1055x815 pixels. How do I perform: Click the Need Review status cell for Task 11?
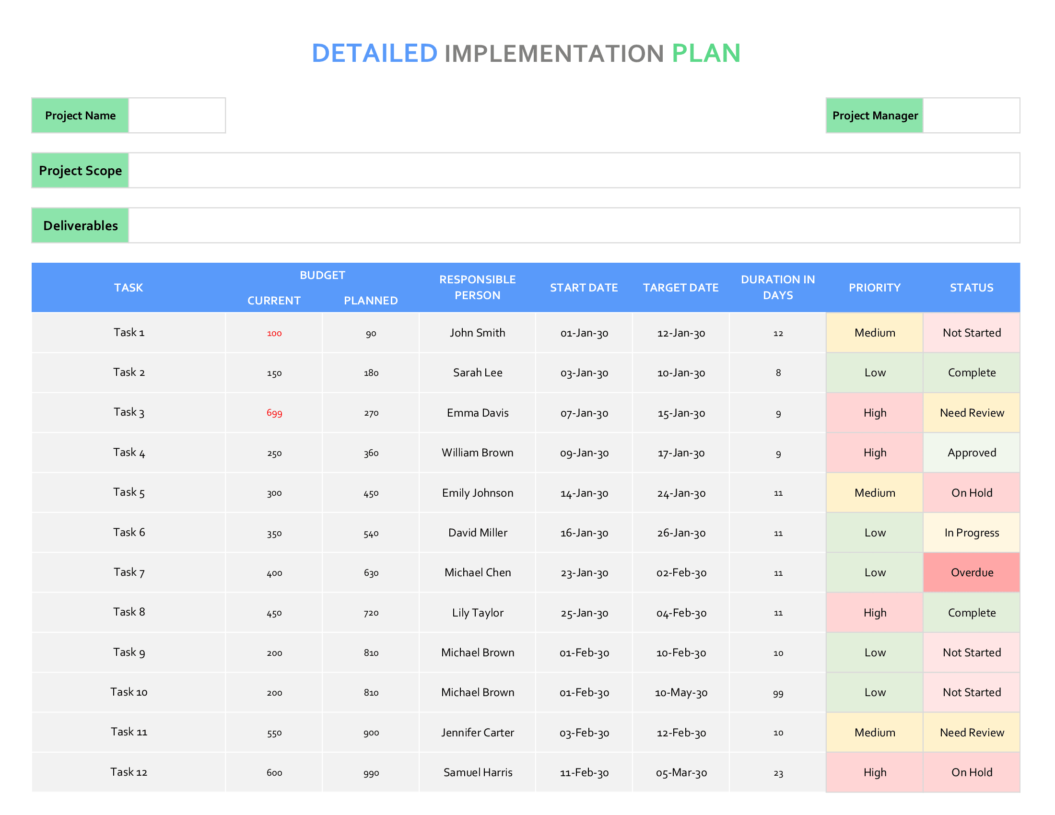972,732
